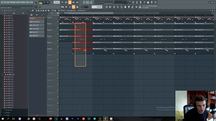Open the playlist options menu arrow
The height and width of the screenshot is (121, 216).
coord(30,10)
